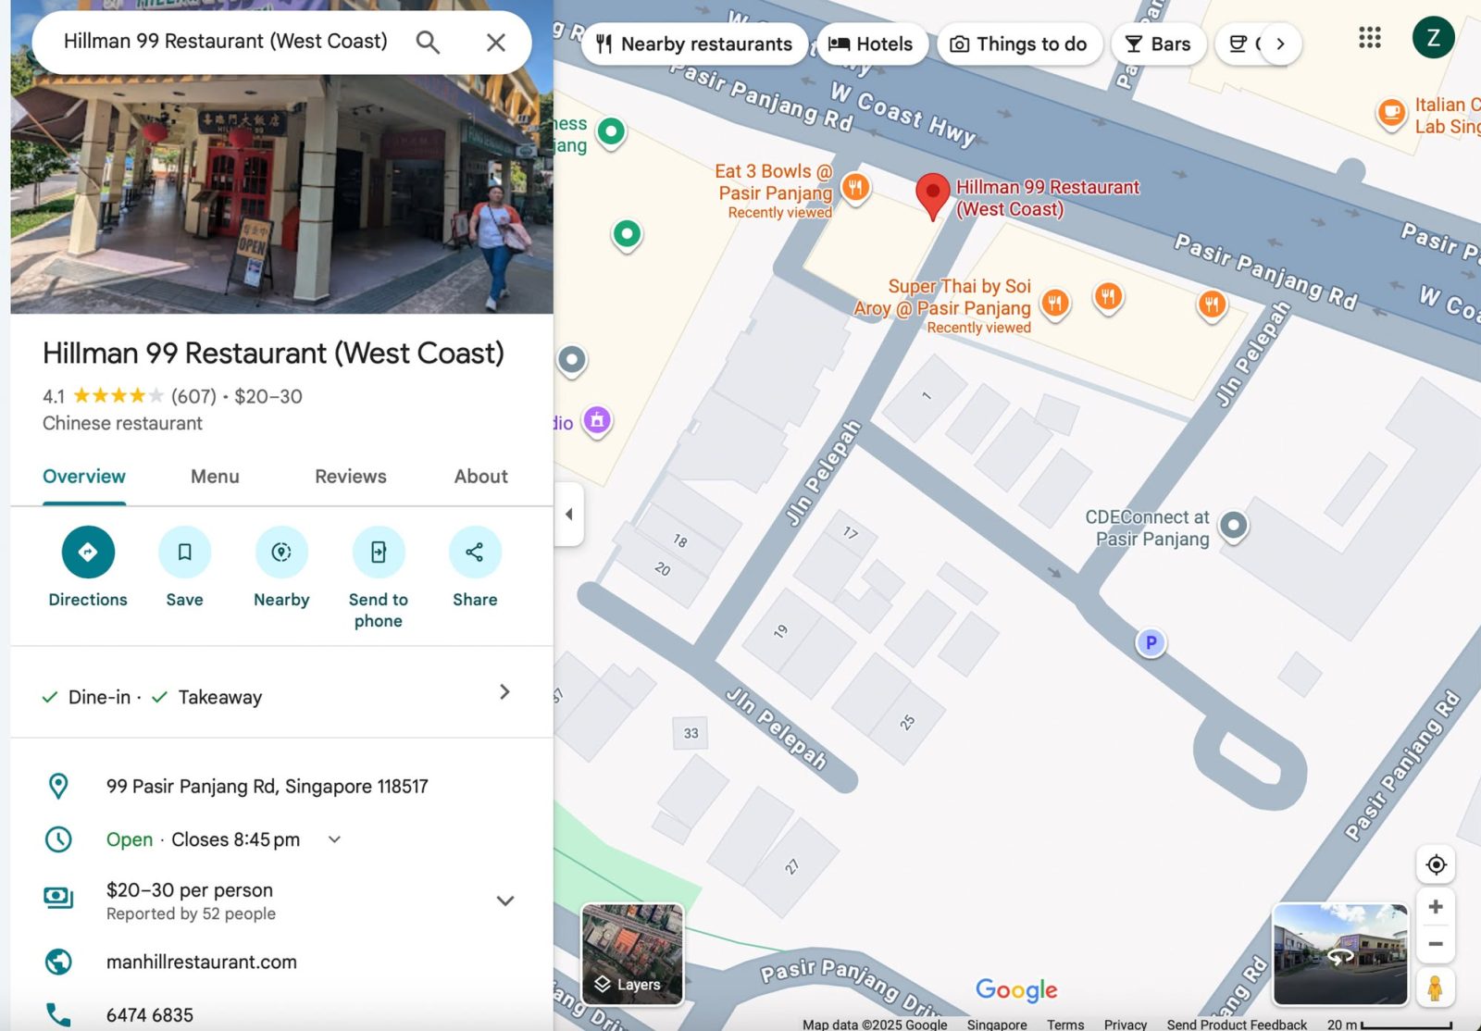Click the opening hours clock icon

[x=58, y=839]
